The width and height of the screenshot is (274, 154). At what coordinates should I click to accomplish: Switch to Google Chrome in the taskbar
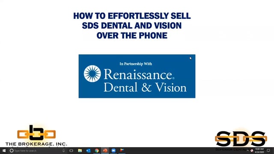(97, 151)
